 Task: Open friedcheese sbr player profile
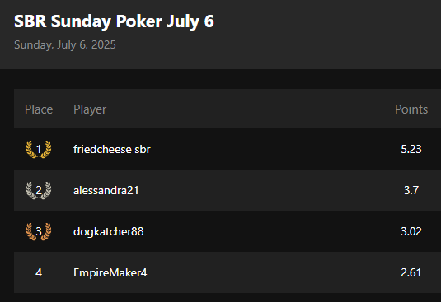112,149
